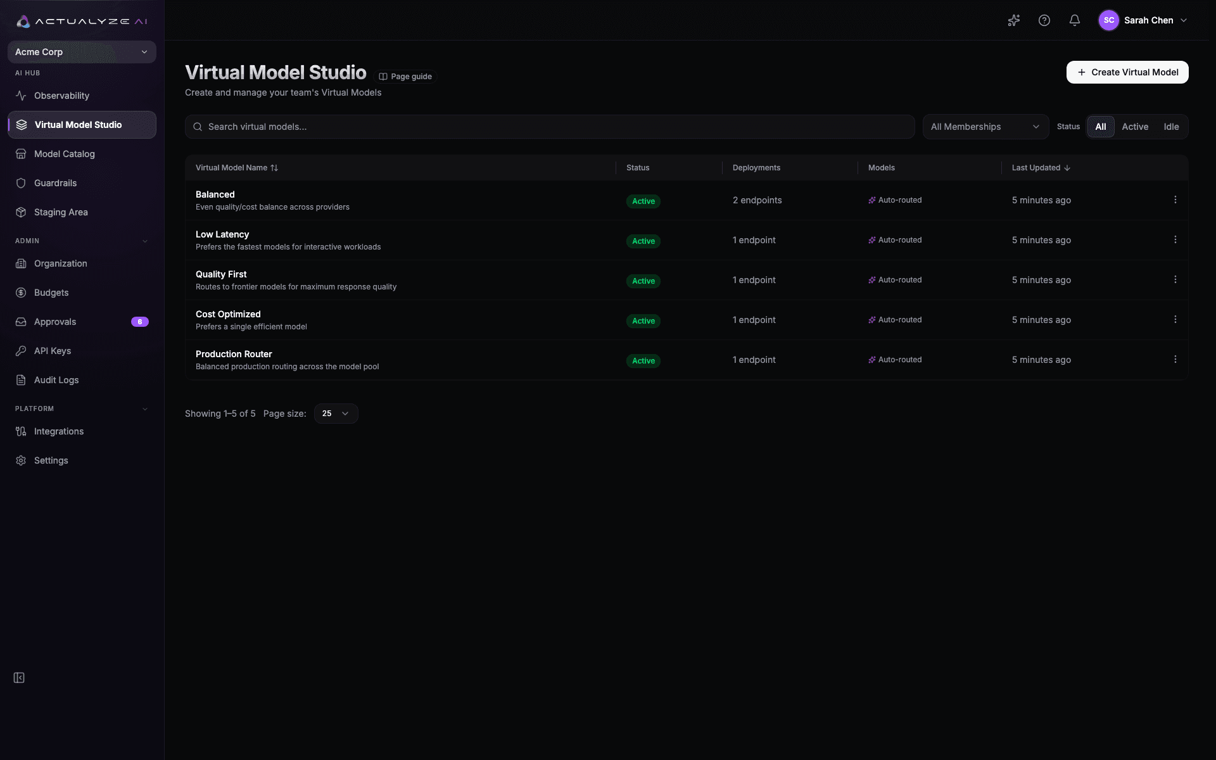Screen dimensions: 1216x760
Task: Open Guardrails page
Action: [x=82, y=183]
